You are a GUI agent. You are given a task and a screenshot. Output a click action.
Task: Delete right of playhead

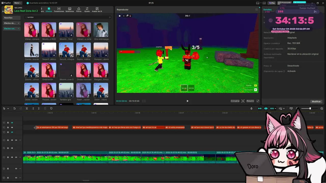[x=39, y=109]
